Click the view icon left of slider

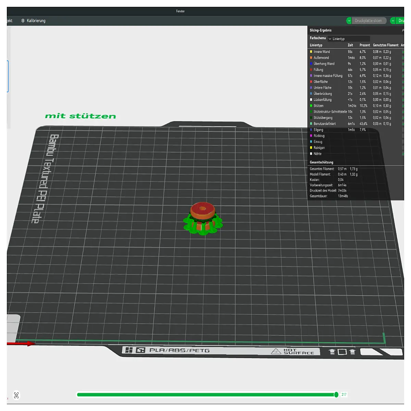16,395
